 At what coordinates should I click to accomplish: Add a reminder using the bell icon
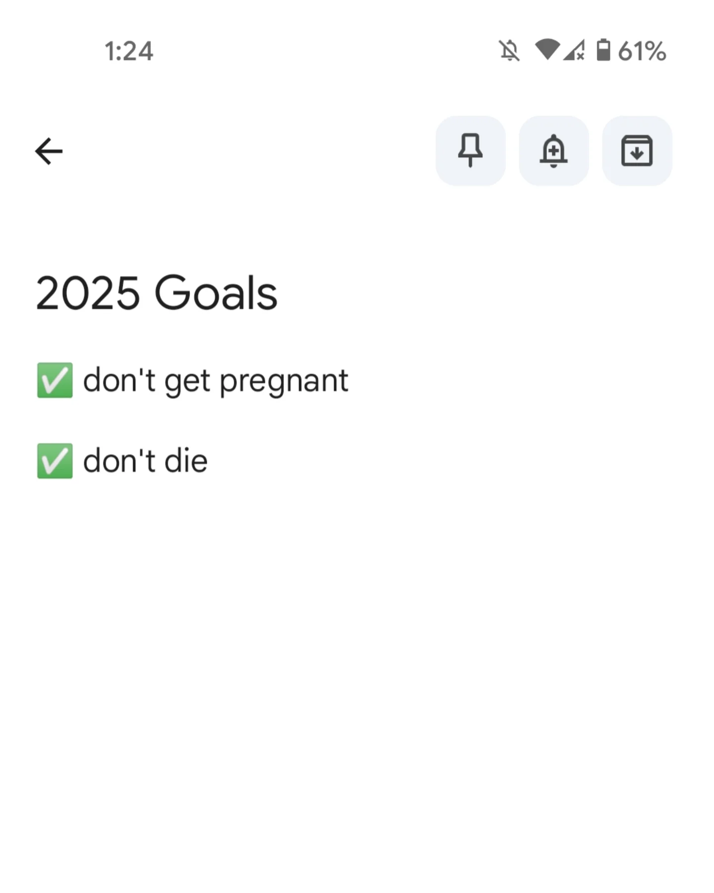pos(553,151)
